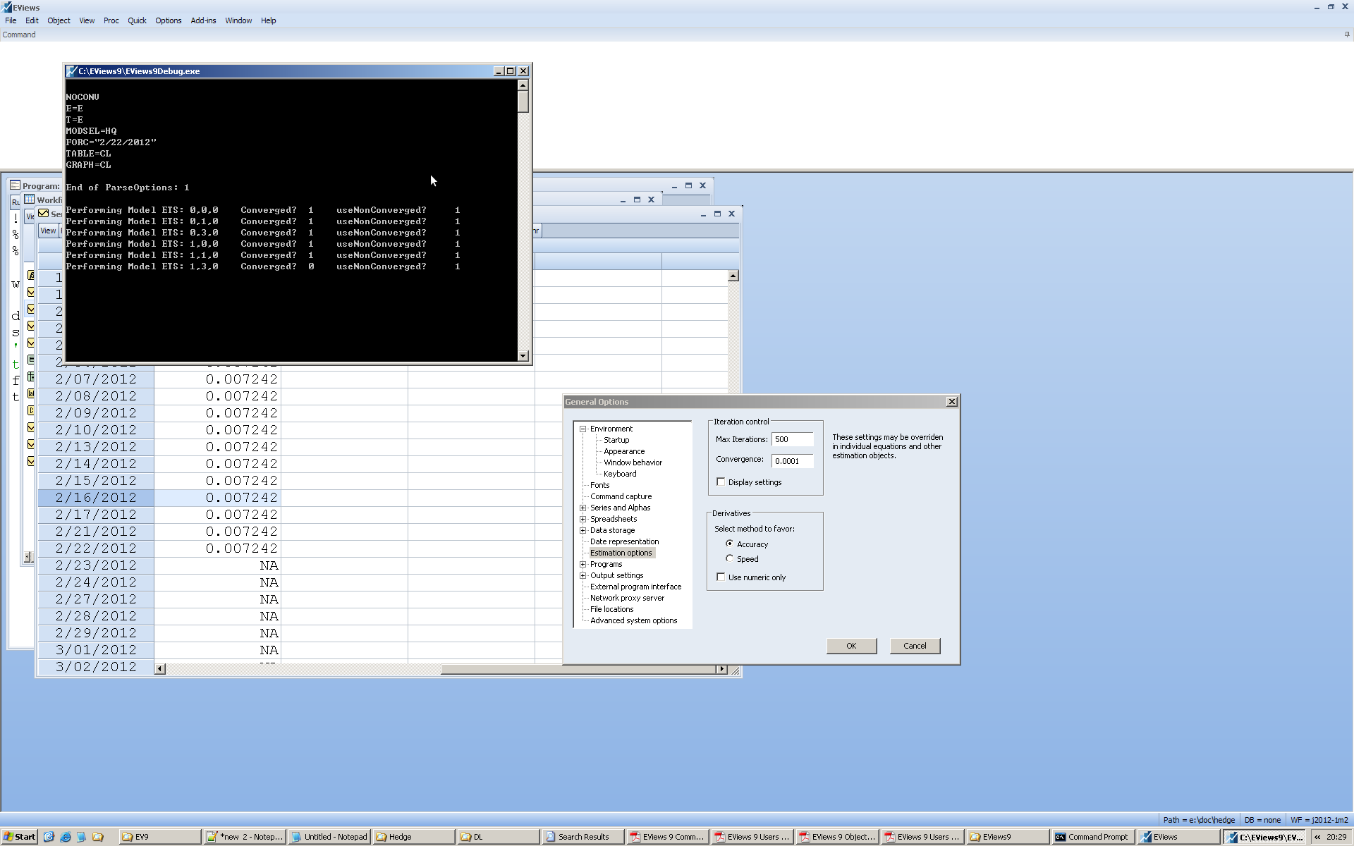Open EViews 9 Object... PDF in taskbar
This screenshot has width=1354, height=846.
(x=837, y=837)
